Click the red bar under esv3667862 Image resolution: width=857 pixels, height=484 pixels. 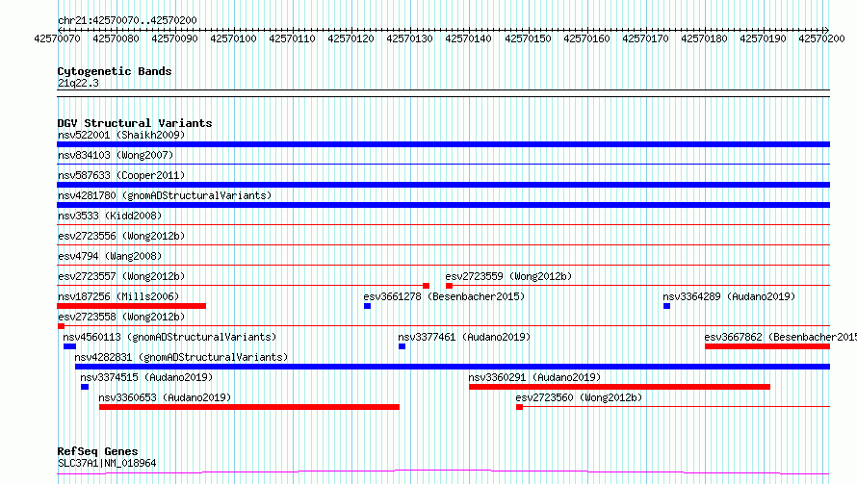(x=767, y=346)
